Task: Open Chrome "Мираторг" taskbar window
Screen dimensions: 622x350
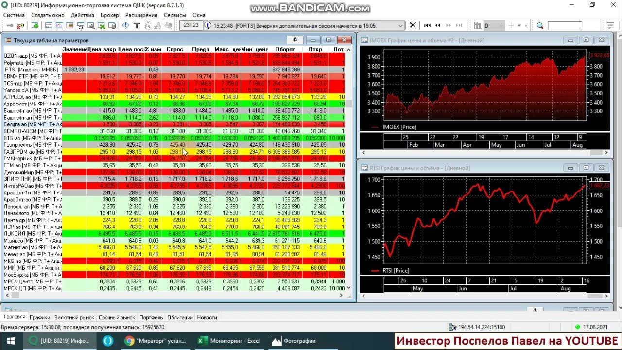Action: [x=156, y=341]
